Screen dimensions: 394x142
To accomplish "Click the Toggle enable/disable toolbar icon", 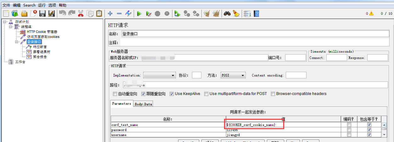I will [128, 13].
